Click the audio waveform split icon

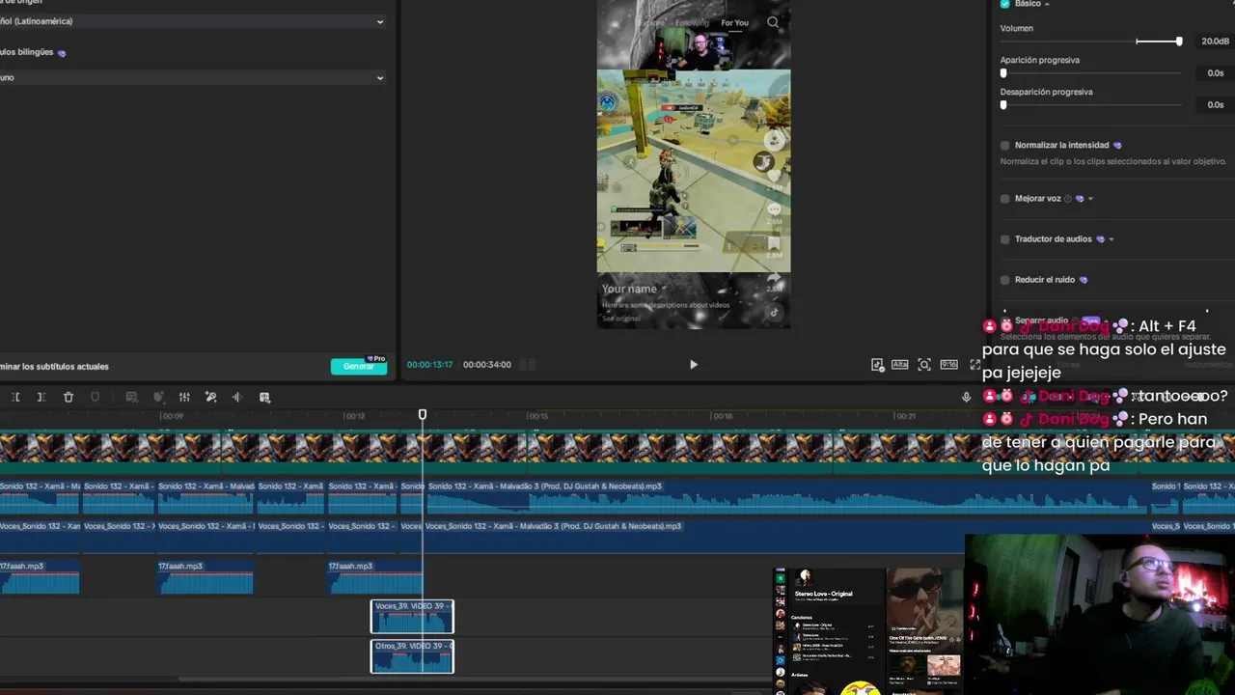[x=237, y=397]
